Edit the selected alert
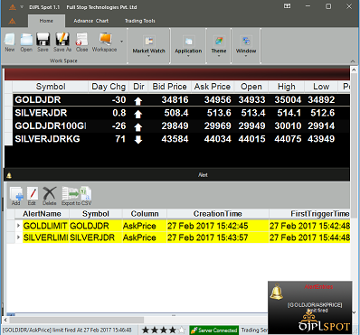The image size is (360, 335). click(x=32, y=196)
